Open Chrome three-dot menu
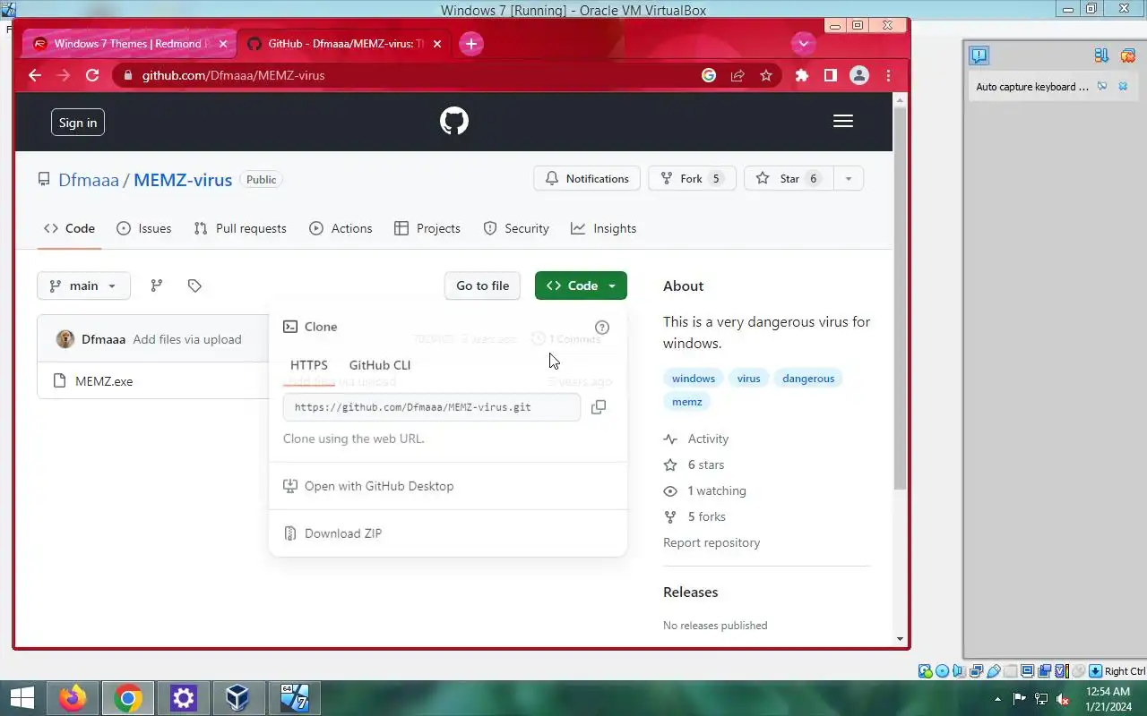Viewport: 1147px width, 716px height. point(888,75)
